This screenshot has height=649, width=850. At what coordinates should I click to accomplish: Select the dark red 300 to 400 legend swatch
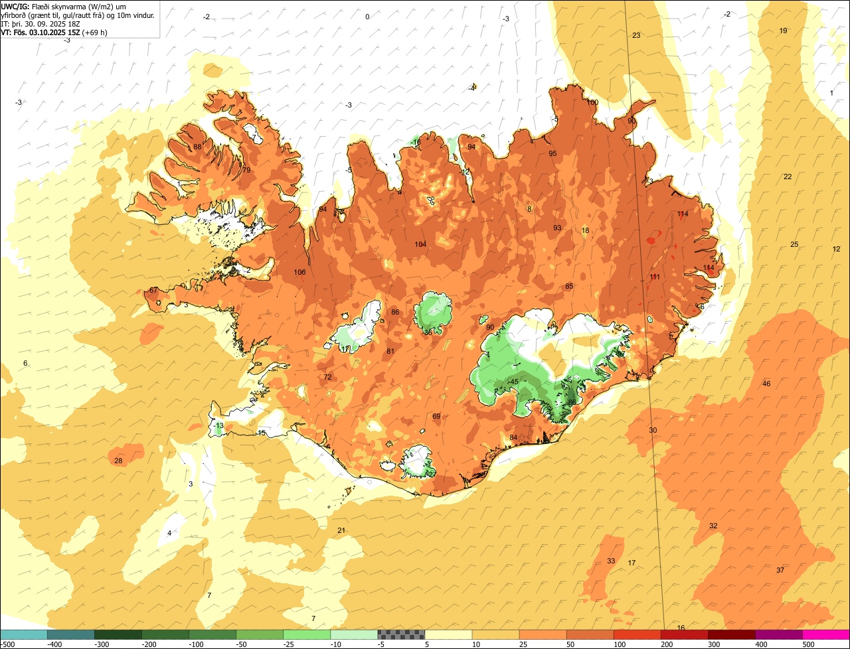[732, 634]
